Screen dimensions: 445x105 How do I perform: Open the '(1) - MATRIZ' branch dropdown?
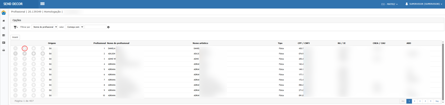pyautogui.click(x=389, y=4)
